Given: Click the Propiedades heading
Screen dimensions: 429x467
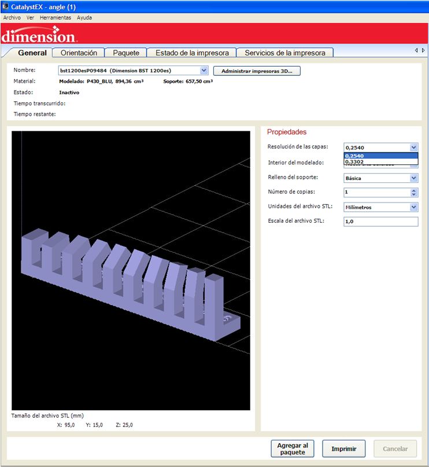Looking at the screenshot, I should 287,132.
